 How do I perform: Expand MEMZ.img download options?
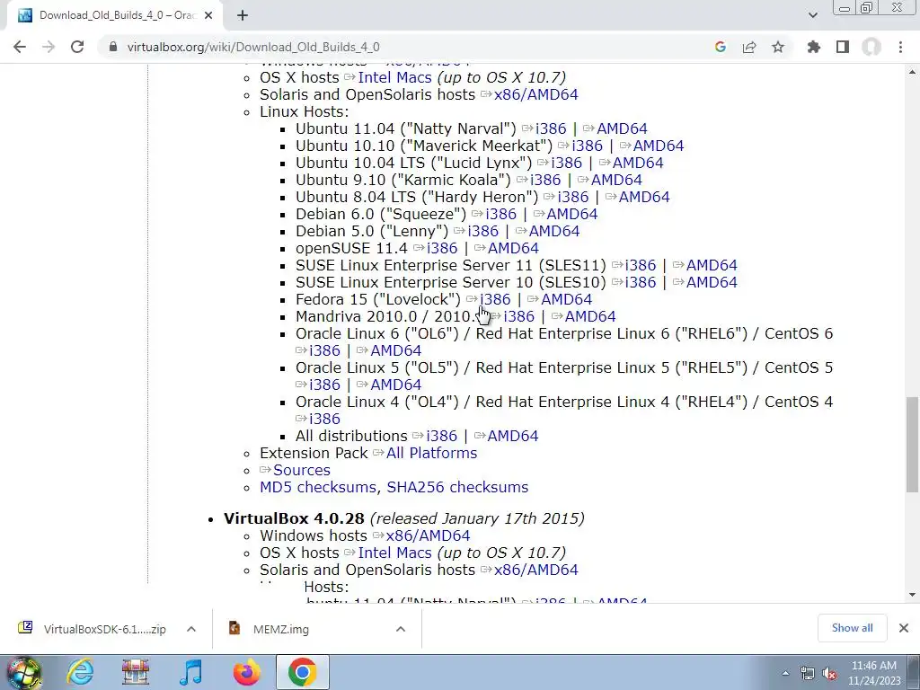click(x=401, y=629)
